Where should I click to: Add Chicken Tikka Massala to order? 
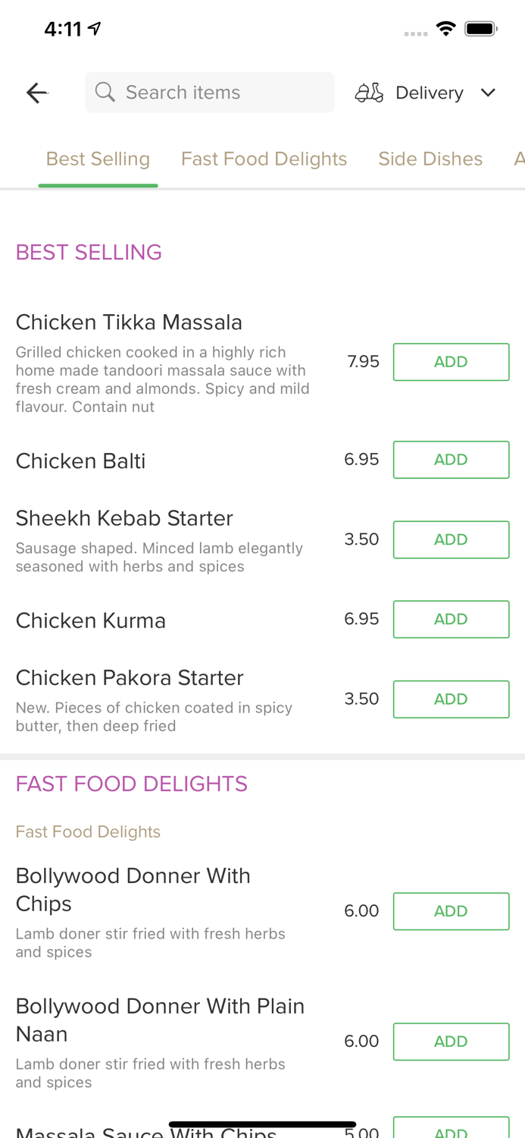451,362
